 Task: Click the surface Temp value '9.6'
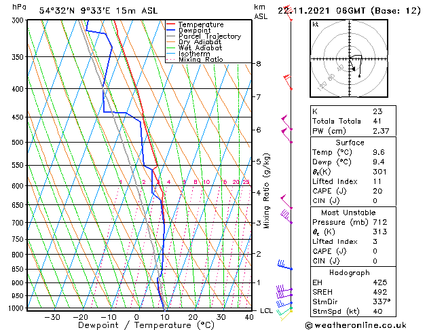tap(379, 152)
